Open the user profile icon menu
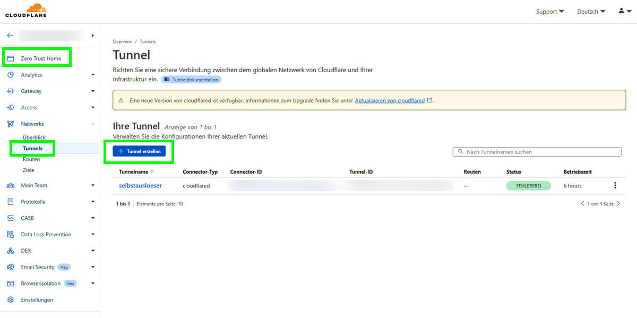 (x=625, y=11)
